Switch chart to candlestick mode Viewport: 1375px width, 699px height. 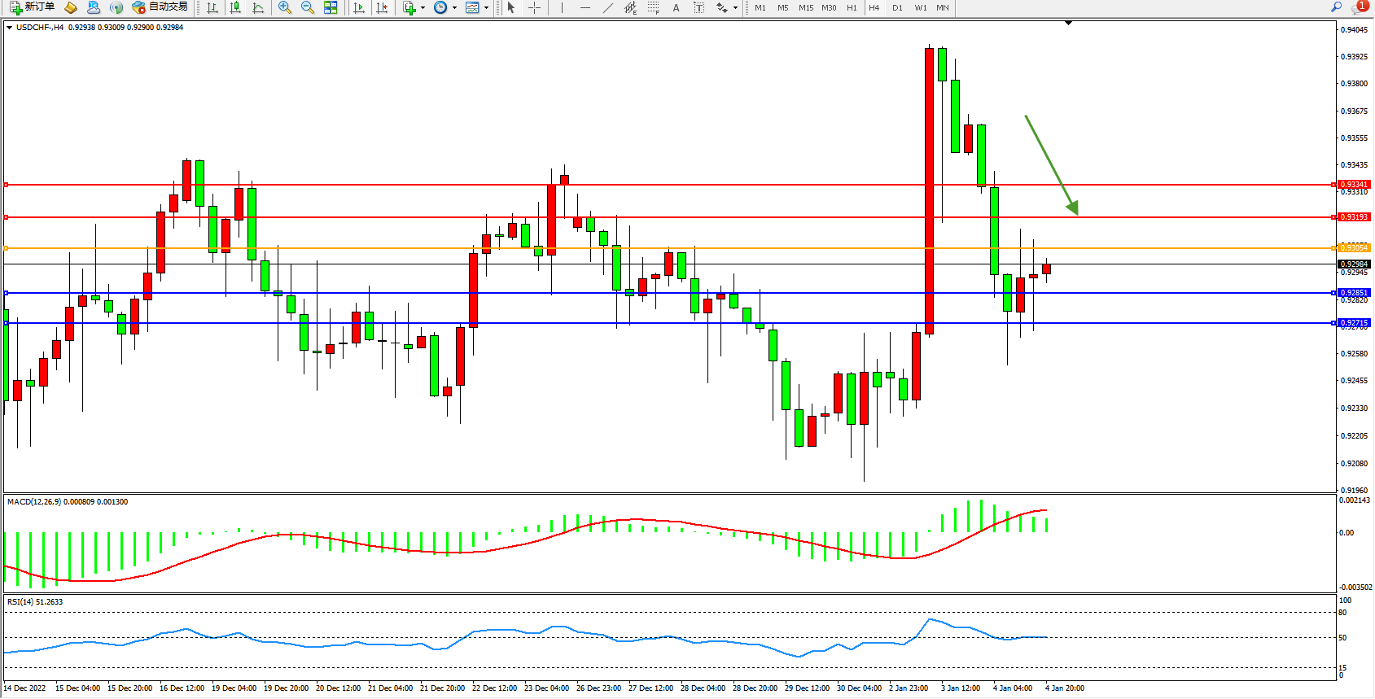click(x=235, y=7)
